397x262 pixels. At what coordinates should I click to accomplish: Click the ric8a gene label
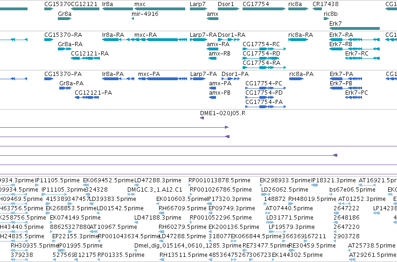pos(295,4)
